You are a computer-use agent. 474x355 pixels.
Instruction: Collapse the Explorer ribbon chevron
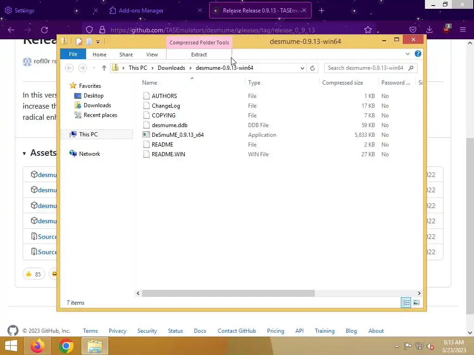pos(407,54)
